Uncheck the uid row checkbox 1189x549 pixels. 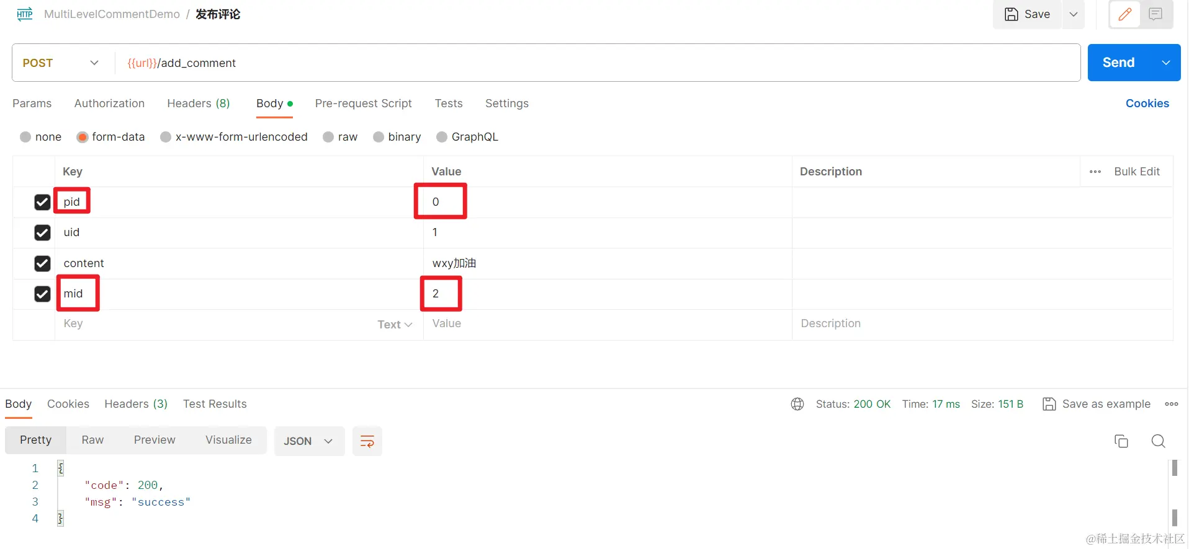tap(42, 232)
